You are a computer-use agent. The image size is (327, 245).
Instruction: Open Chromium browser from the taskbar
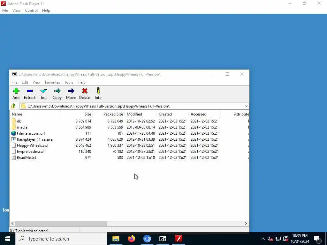pos(147,239)
